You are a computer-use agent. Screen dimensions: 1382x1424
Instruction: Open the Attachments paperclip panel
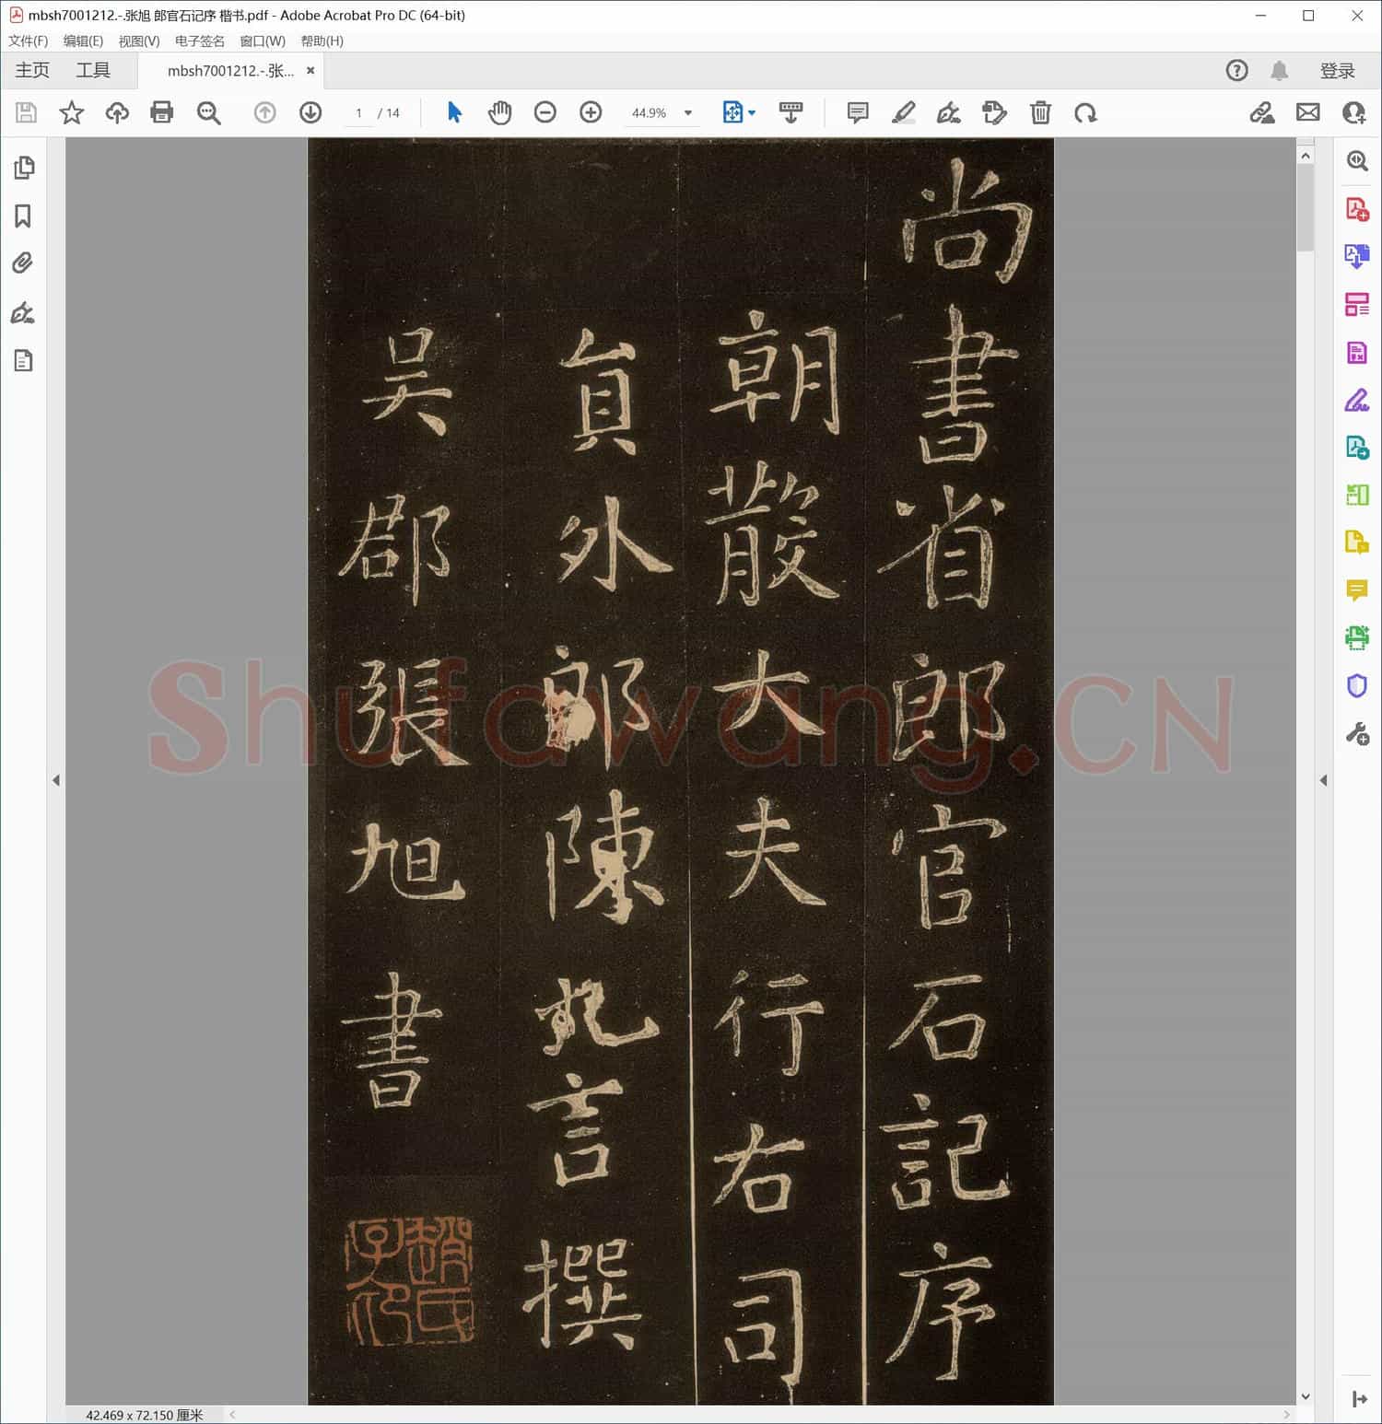[24, 263]
